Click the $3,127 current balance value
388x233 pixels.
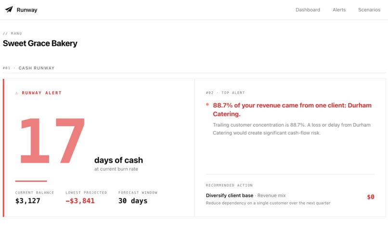click(28, 201)
